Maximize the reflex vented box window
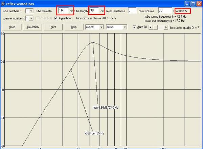Viewport: 203px width, 149px height. (192, 4)
